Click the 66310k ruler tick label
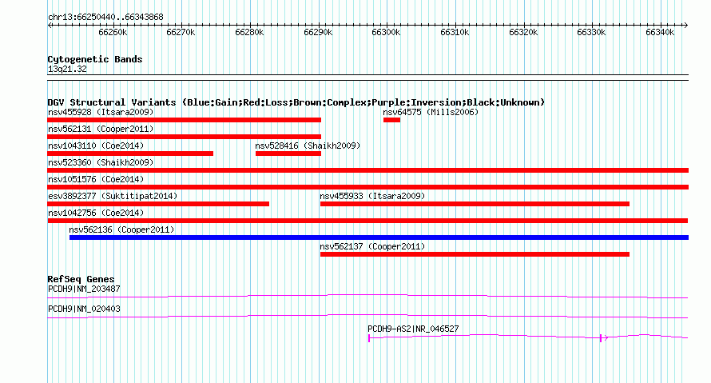This screenshot has height=383, width=711. pyautogui.click(x=455, y=33)
